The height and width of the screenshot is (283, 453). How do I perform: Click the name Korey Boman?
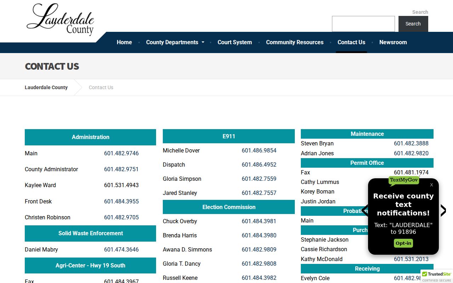tap(317, 191)
